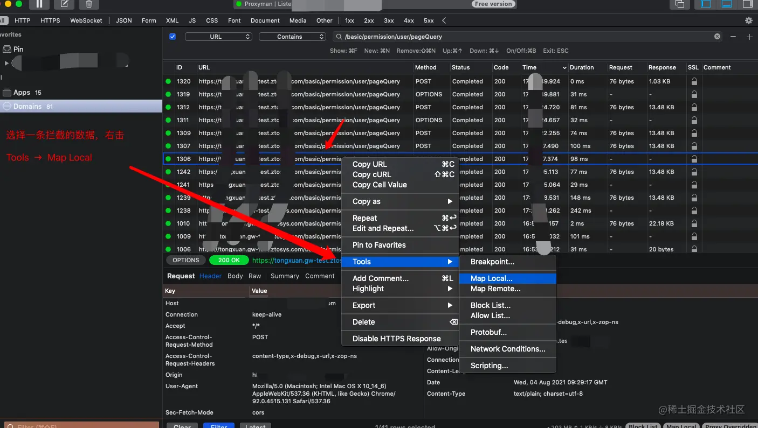The image size is (758, 428).
Task: Toggle the right-side panel layout icon
Action: coord(747,4)
